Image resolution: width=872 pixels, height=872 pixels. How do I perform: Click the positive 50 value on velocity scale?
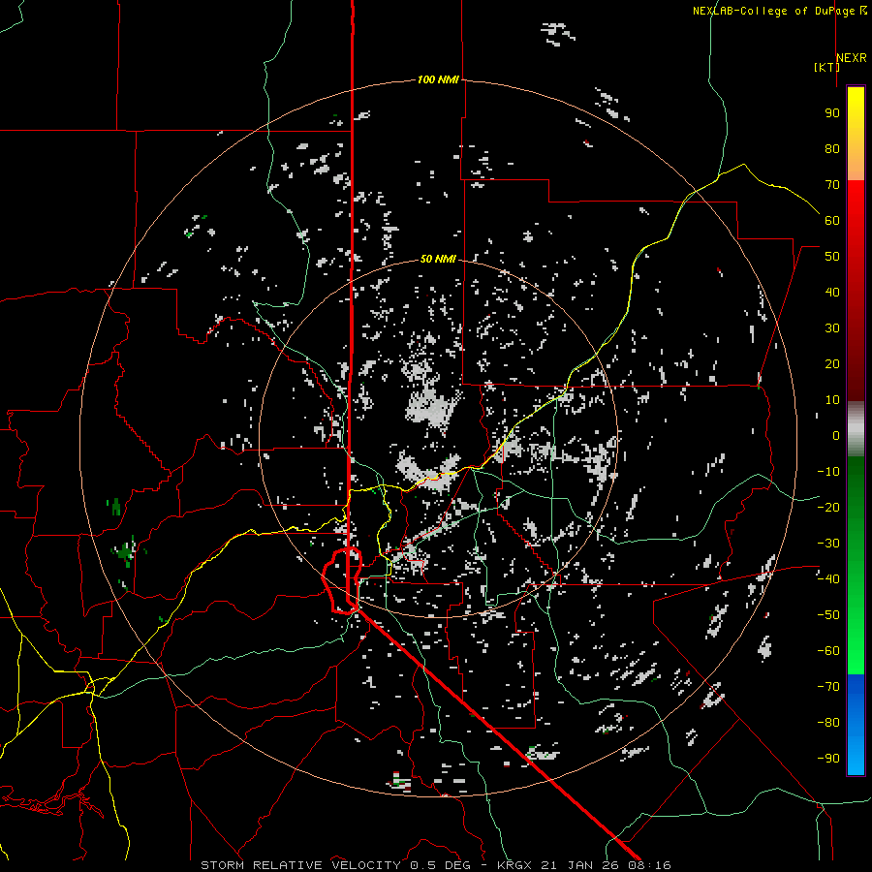832,257
